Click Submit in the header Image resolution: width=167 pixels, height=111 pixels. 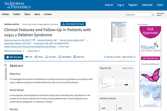click(109, 5)
